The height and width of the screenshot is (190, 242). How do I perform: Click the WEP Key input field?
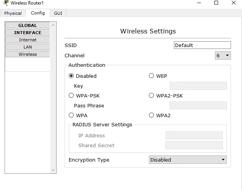198,86
